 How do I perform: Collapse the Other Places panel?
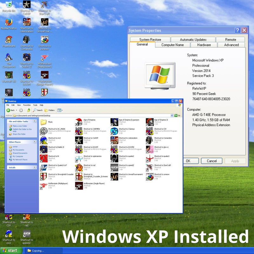[x=35, y=142]
